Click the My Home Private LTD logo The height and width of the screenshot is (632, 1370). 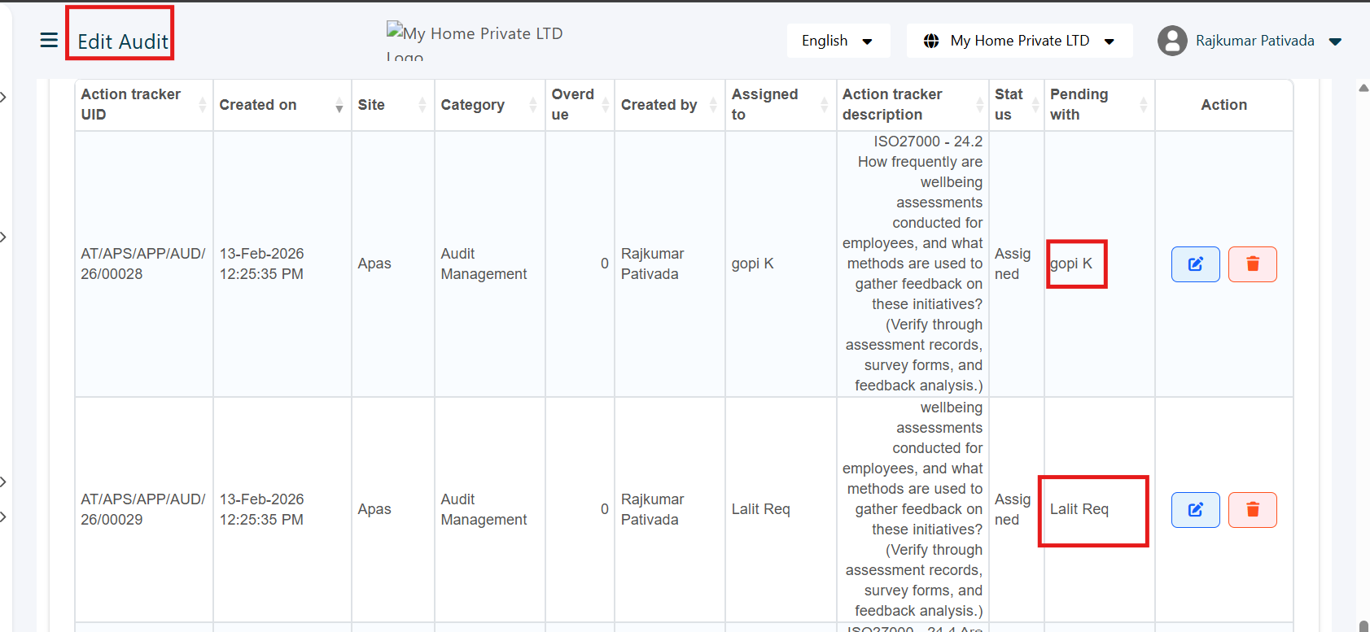tap(474, 42)
